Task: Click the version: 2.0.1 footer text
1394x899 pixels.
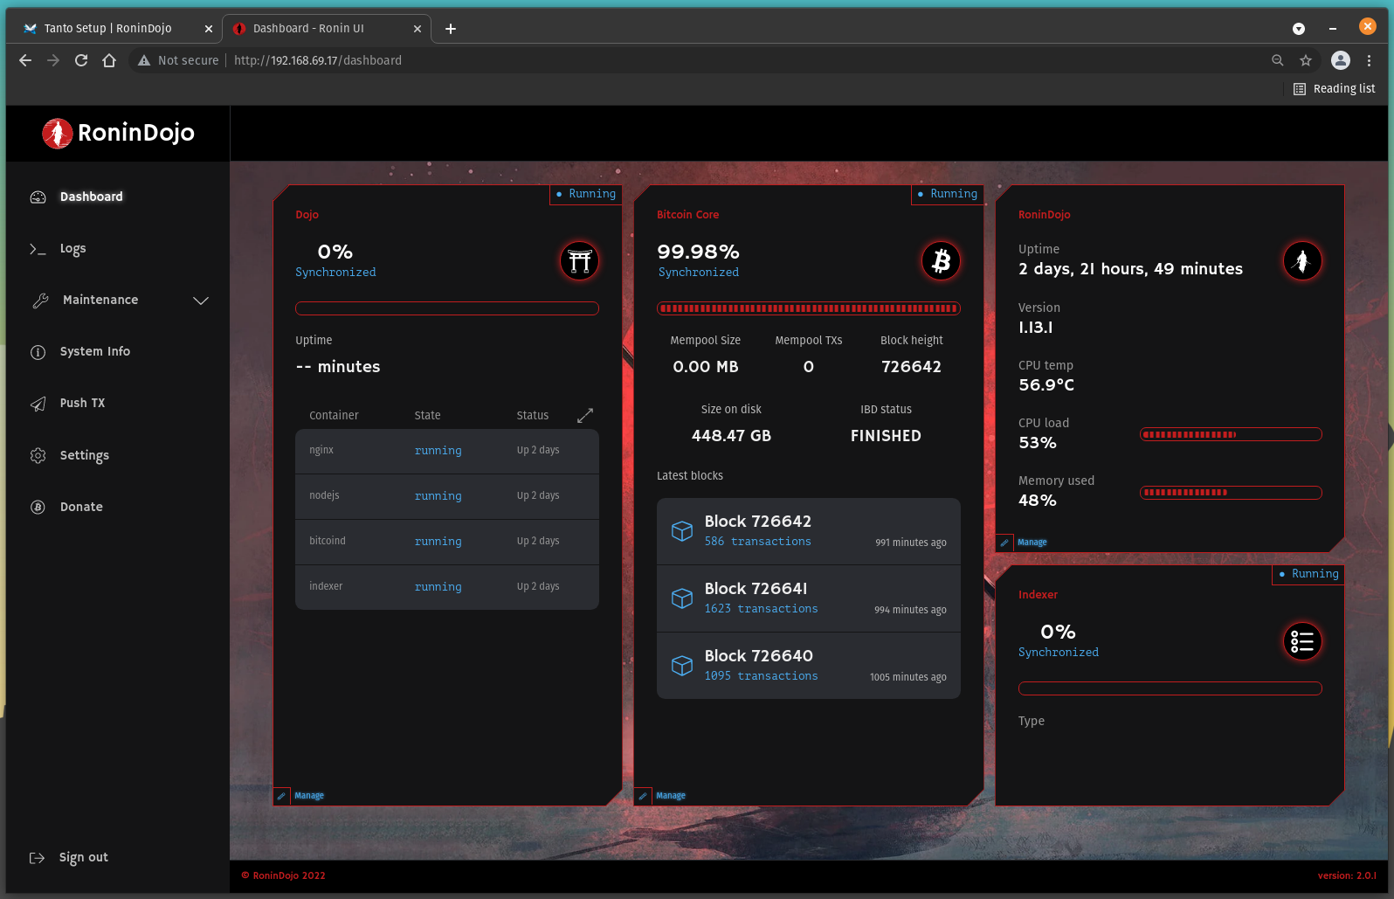Action: [x=1347, y=875]
